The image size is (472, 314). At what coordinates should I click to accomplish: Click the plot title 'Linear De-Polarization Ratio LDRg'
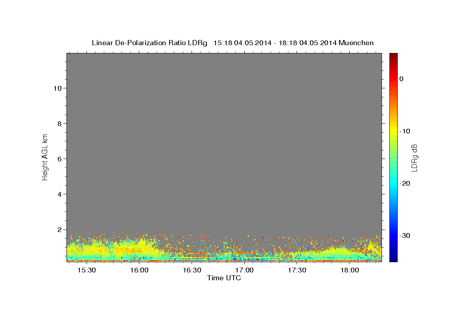click(149, 43)
